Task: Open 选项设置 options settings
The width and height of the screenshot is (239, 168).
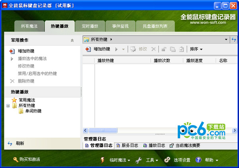Action: click(x=182, y=160)
